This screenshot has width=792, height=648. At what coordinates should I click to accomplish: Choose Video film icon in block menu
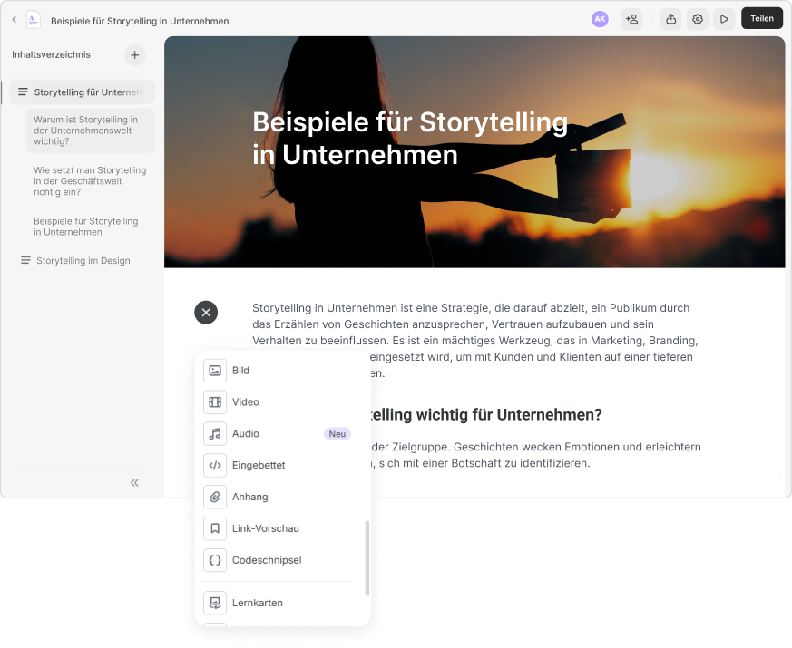(215, 402)
